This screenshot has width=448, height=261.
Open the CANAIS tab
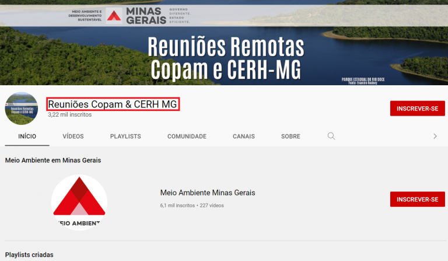(243, 136)
